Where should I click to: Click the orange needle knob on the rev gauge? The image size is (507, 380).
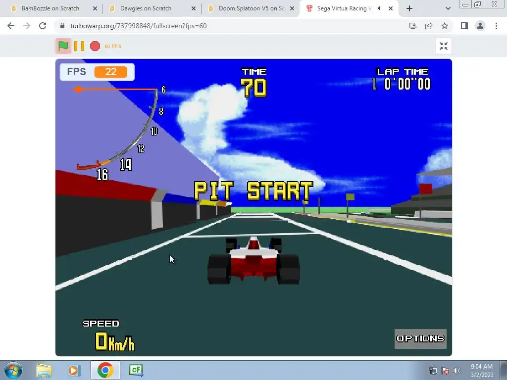point(78,90)
